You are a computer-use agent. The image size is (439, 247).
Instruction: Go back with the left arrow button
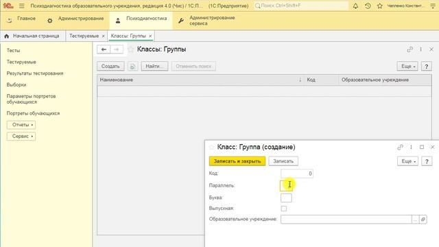coord(104,49)
